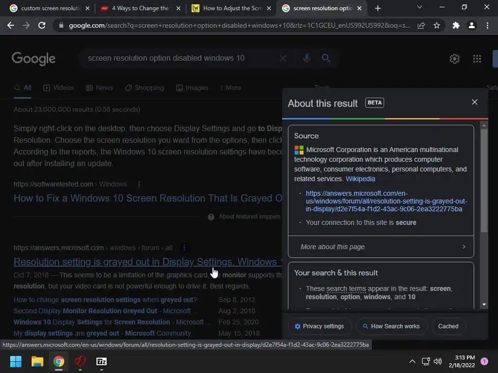498x373 pixels.
Task: Close the active 'screen resolution optio' tab
Action: [359, 8]
